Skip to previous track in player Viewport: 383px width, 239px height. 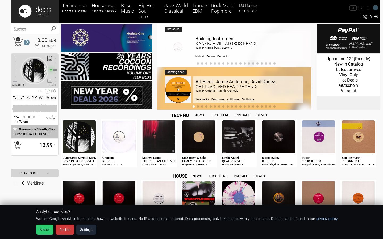[x=24, y=117]
